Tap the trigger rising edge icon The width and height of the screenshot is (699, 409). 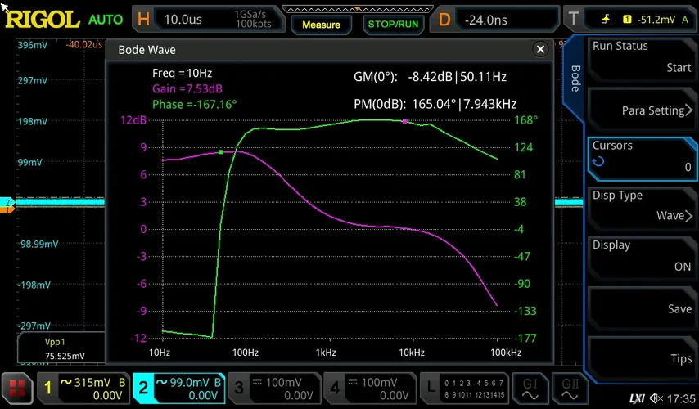click(606, 19)
